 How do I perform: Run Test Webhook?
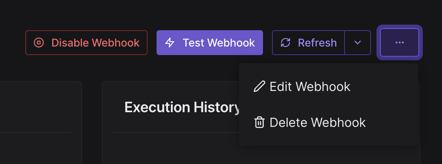coord(210,42)
